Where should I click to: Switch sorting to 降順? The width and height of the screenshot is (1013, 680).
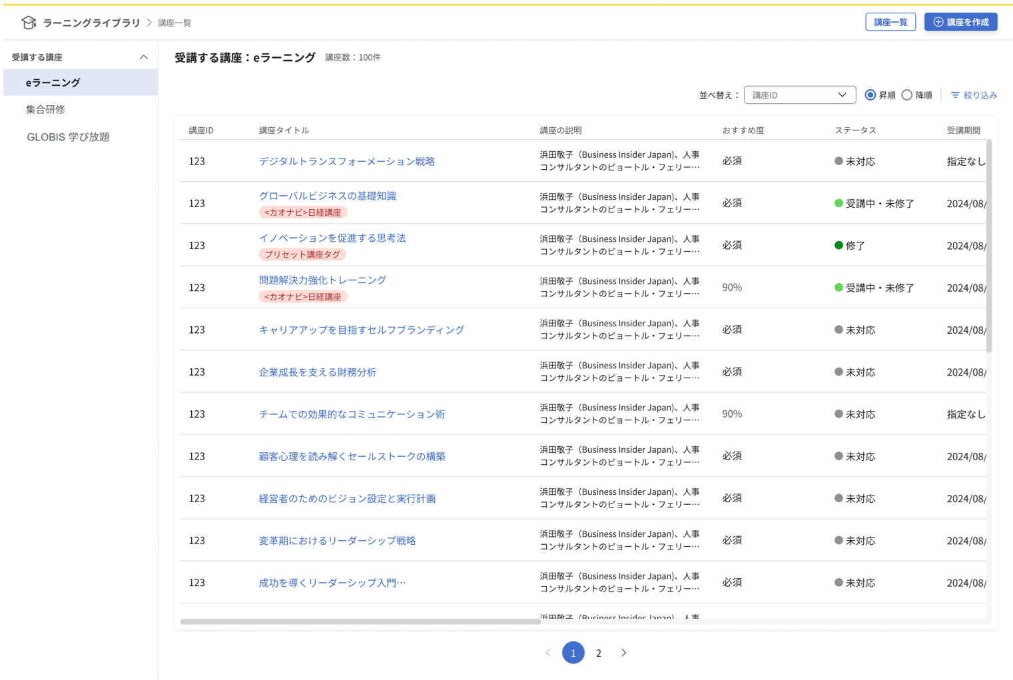click(907, 95)
